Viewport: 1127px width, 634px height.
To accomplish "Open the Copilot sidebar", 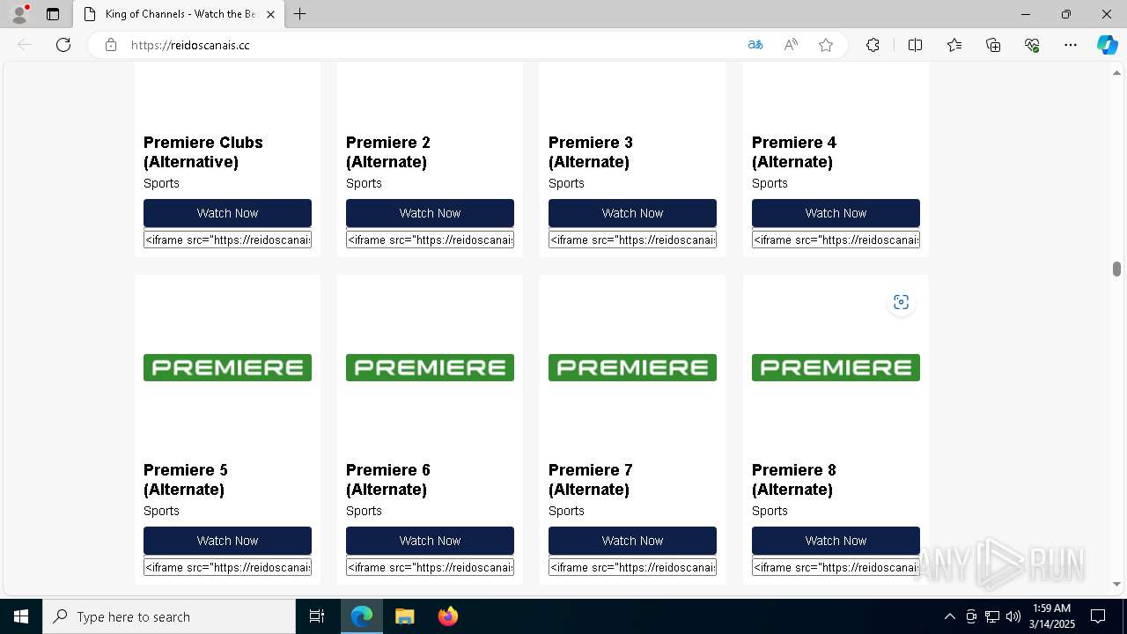I will [1107, 45].
